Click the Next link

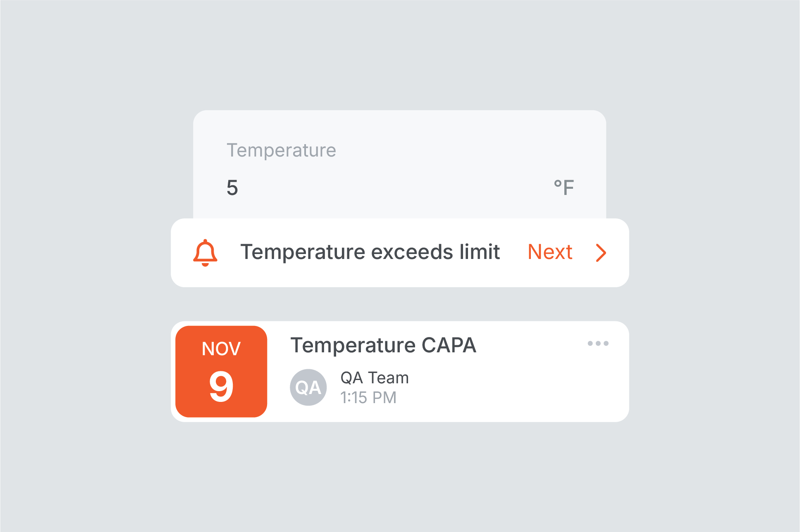click(x=550, y=252)
